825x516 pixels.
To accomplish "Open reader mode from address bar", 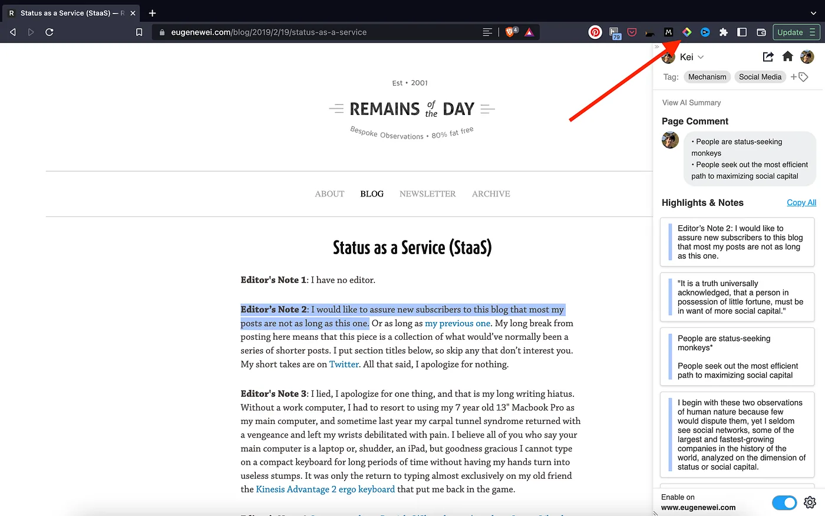I will click(x=487, y=32).
